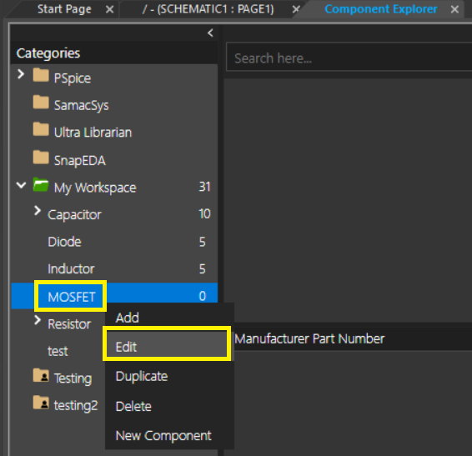This screenshot has height=456, width=472.
Task: Click the Ultra Librarian folder icon
Action: [41, 129]
